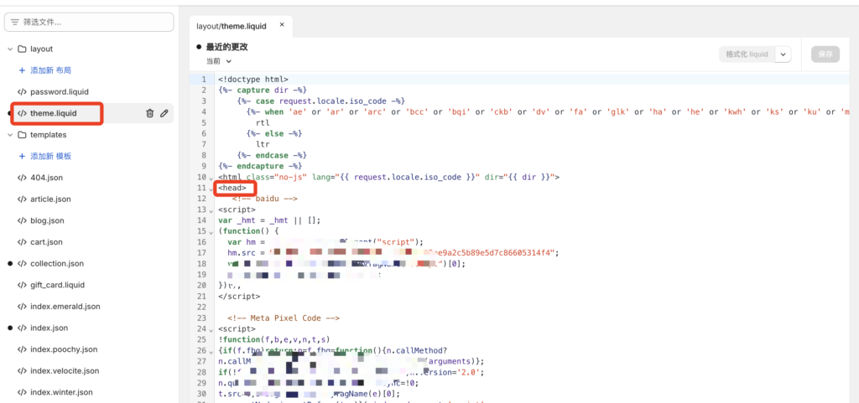Click the 添加新 布局 link
This screenshot has height=403, width=859.
[x=51, y=70]
